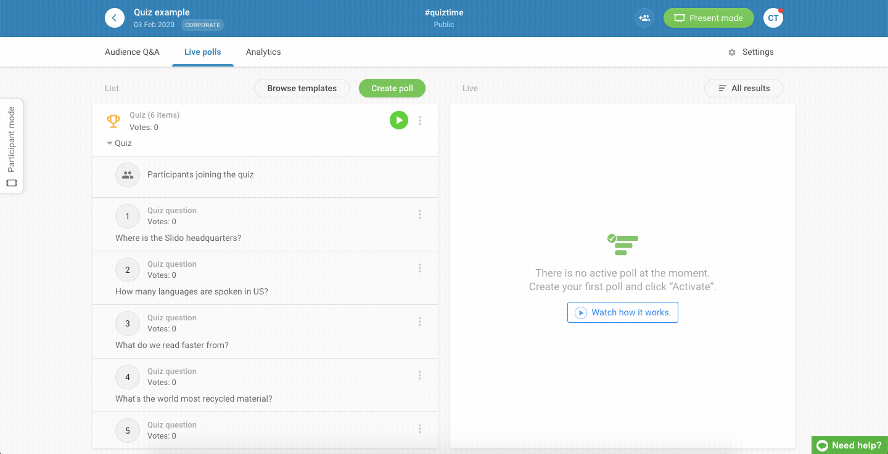Click 'Watch how it works.' link

[623, 312]
